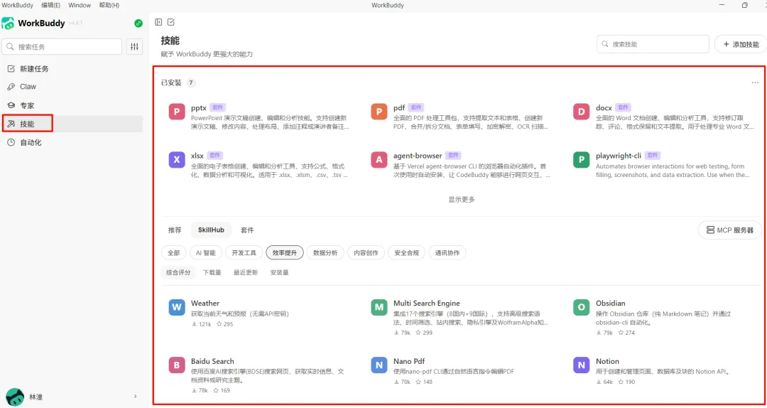
Task: Select the 数据分析 category filter
Action: (x=325, y=253)
